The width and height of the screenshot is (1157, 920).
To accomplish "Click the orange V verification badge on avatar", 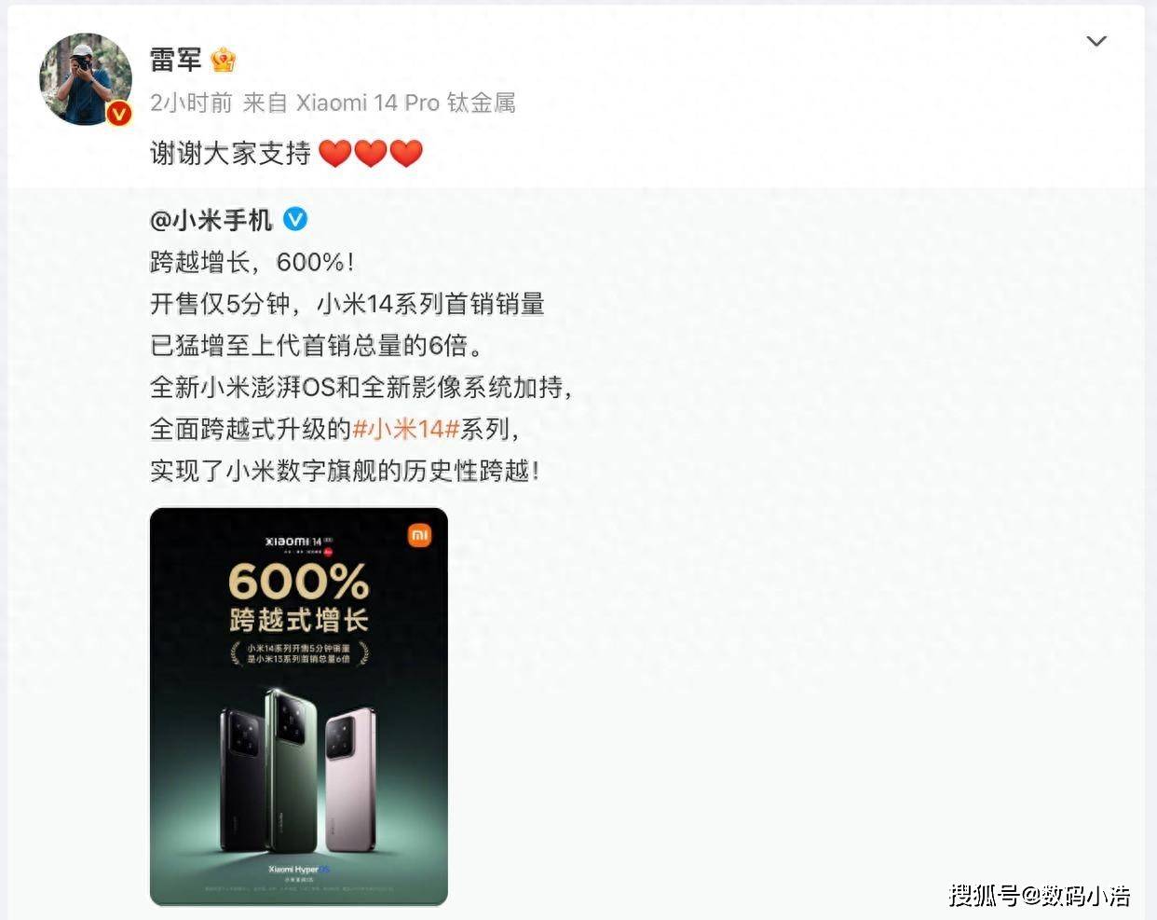I will point(118,114).
